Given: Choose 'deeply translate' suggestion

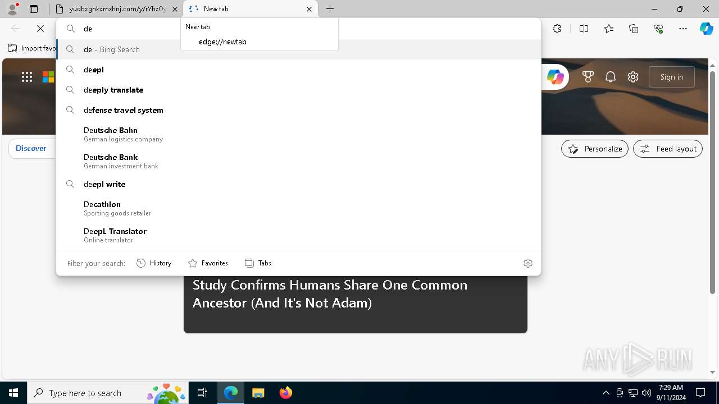Looking at the screenshot, I should coord(298,90).
